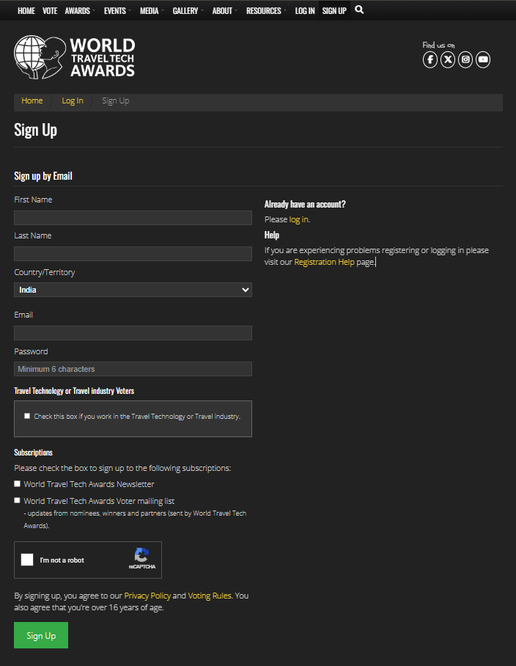Image resolution: width=516 pixels, height=666 pixels.
Task: Focus the Email input field
Action: [133, 333]
